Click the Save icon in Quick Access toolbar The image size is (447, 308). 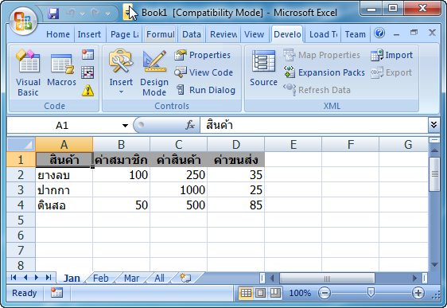pyautogui.click(x=53, y=14)
